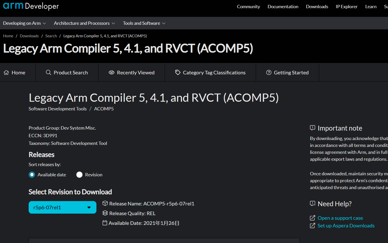This screenshot has height=243, width=388.
Task: Click the Available Date calendar icon
Action: point(105,223)
